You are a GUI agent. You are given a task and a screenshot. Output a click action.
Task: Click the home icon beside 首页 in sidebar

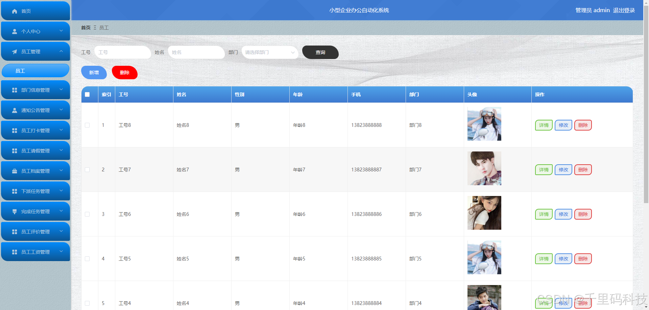[x=15, y=11]
